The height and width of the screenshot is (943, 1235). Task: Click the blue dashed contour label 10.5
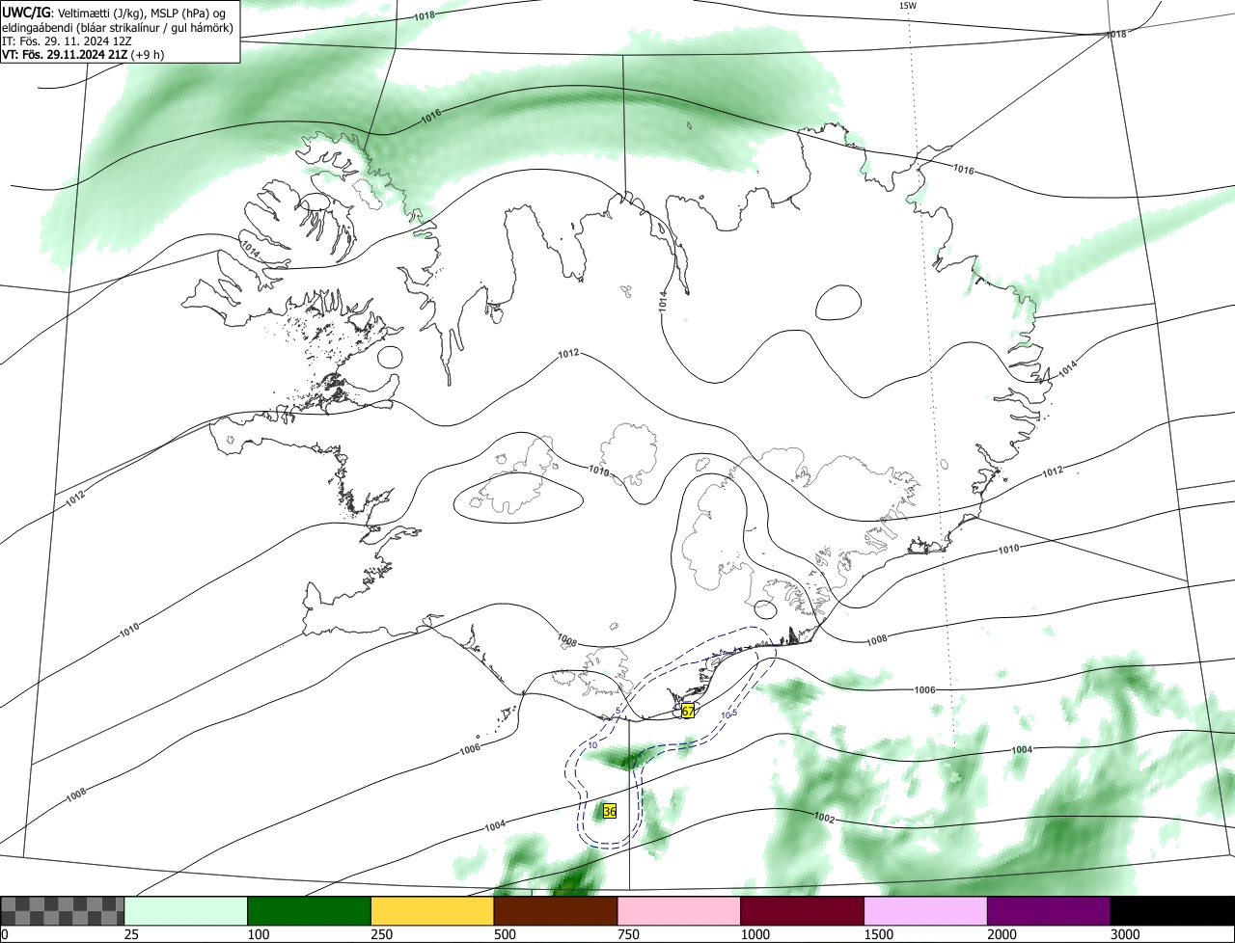pyautogui.click(x=729, y=714)
